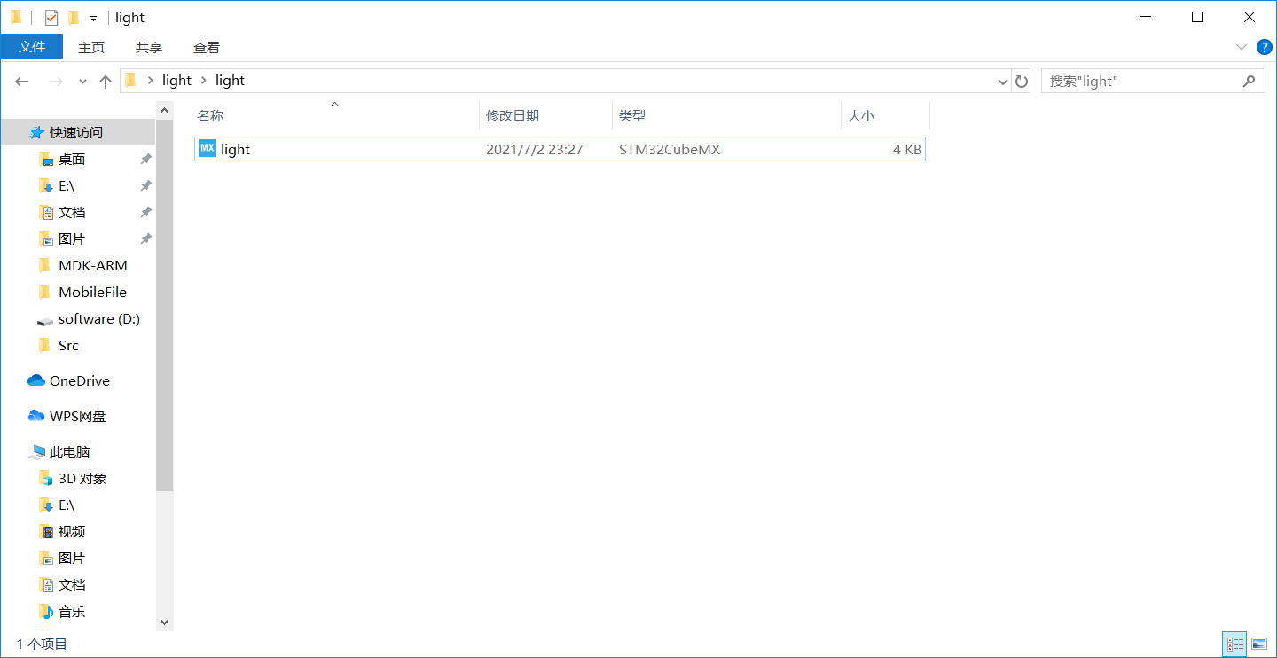The height and width of the screenshot is (658, 1277).
Task: Click the navigation pane scrollbar thumb
Action: 164,304
